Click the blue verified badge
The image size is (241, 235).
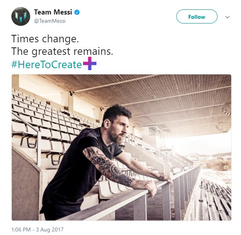[x=77, y=12]
